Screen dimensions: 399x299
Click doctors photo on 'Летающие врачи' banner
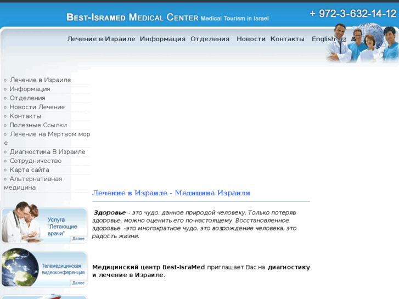pyautogui.click(x=22, y=222)
